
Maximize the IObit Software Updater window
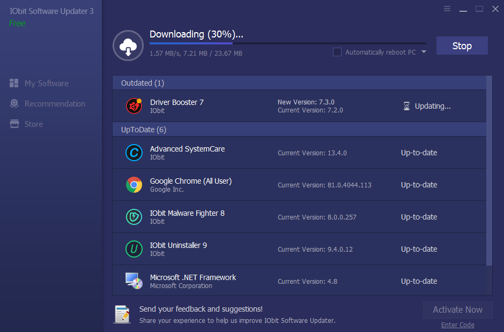coord(479,9)
